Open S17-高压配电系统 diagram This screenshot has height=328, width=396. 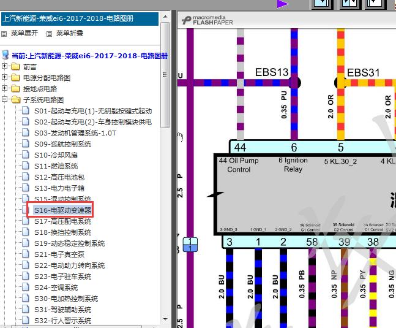pos(62,221)
